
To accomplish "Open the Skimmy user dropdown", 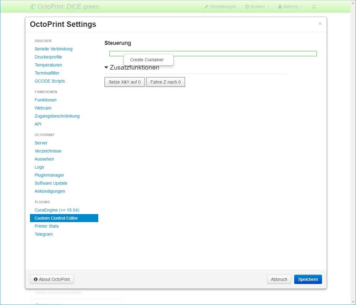I will (290, 6).
